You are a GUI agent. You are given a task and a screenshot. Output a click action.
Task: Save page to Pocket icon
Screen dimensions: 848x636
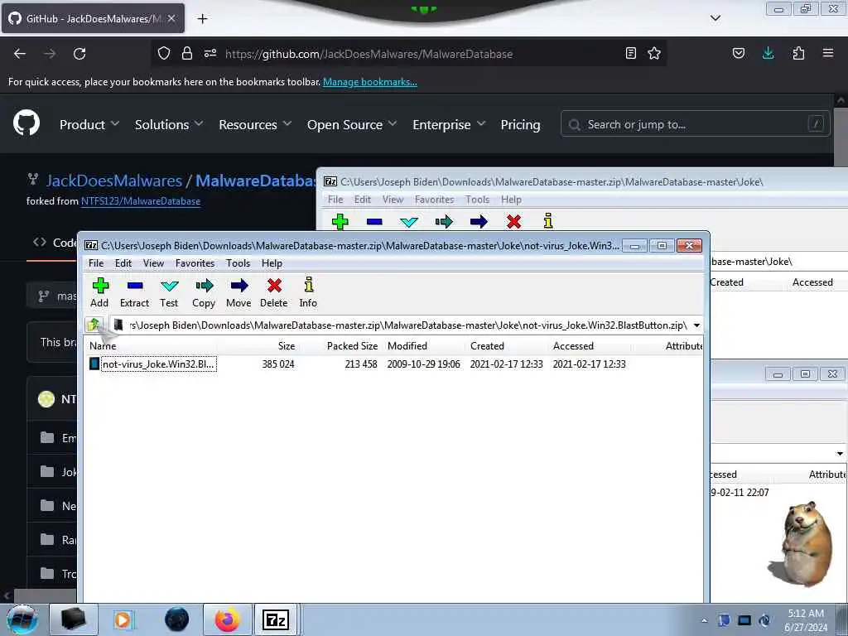point(738,53)
